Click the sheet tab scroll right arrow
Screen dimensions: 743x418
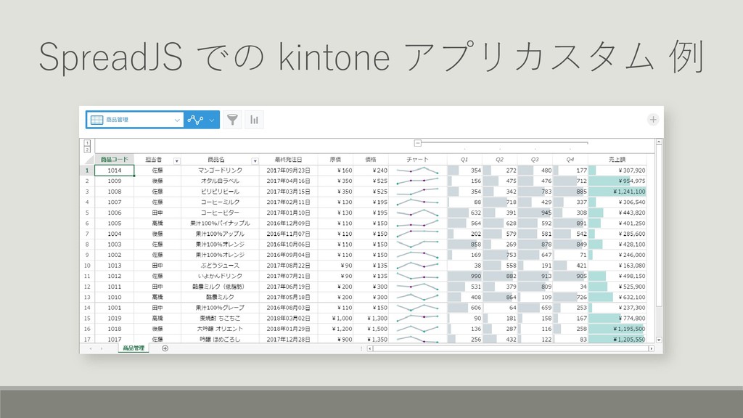pos(101,349)
